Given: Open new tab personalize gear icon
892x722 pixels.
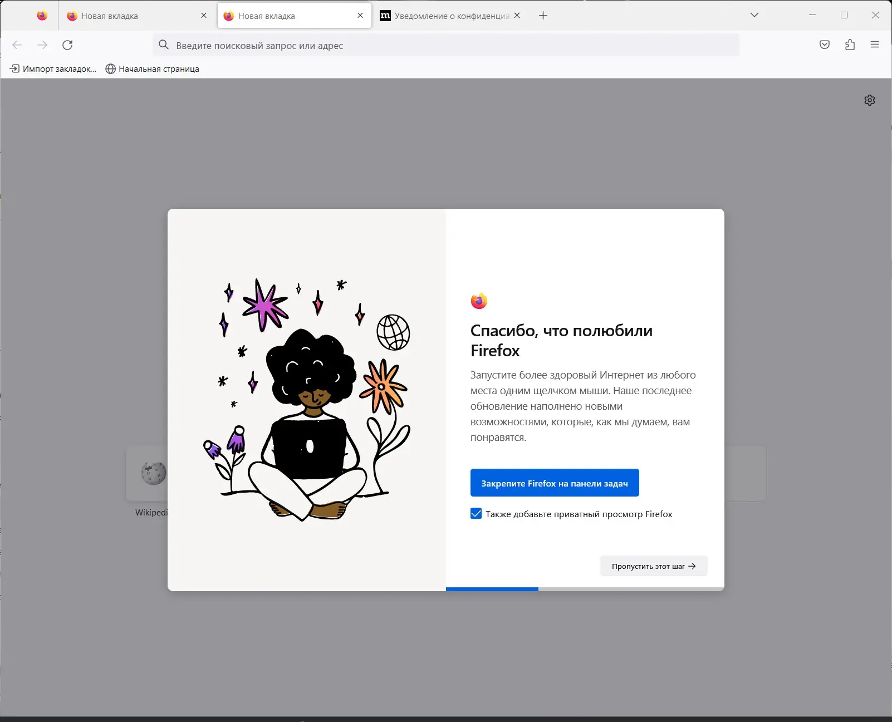Looking at the screenshot, I should coord(870,100).
